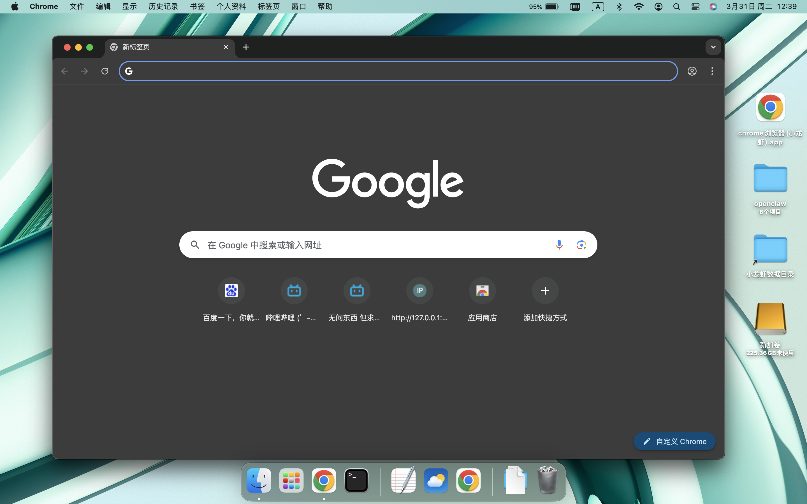Click the add shortcut plus tile
Viewport: 807px width, 504px height.
[x=545, y=291]
